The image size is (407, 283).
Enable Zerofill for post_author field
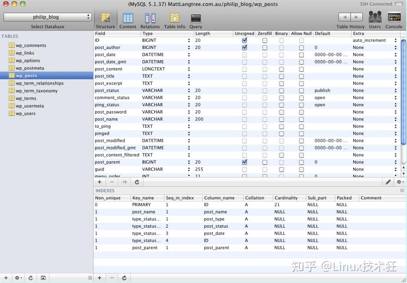click(265, 48)
